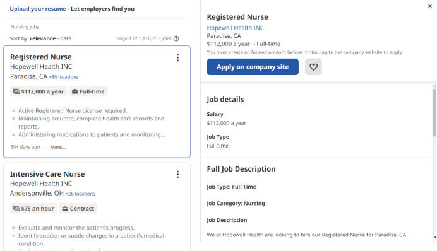Click salary icon on $75 an hour tag
The image size is (437, 251).
[16, 208]
